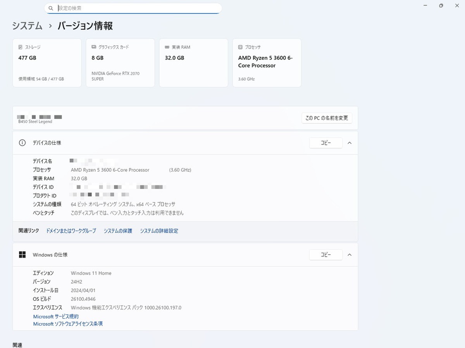
Task: Select the AMD Ryzen processor card title
Action: 265,62
